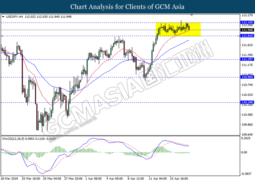Click the 11 Apr 04:00 time marker
Image resolution: width=255 pixels, height=182 pixels.
pyautogui.click(x=158, y=179)
